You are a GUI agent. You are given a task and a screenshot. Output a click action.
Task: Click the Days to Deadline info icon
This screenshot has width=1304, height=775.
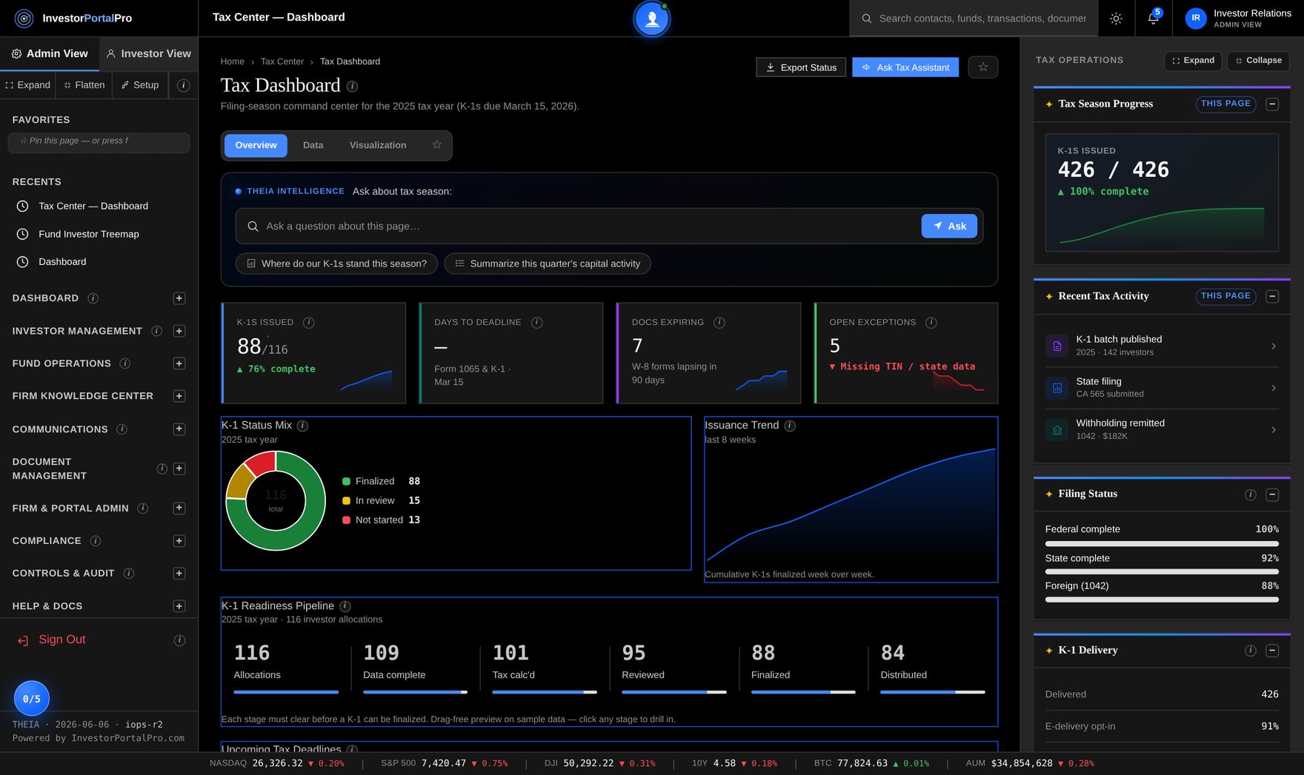[x=537, y=323]
